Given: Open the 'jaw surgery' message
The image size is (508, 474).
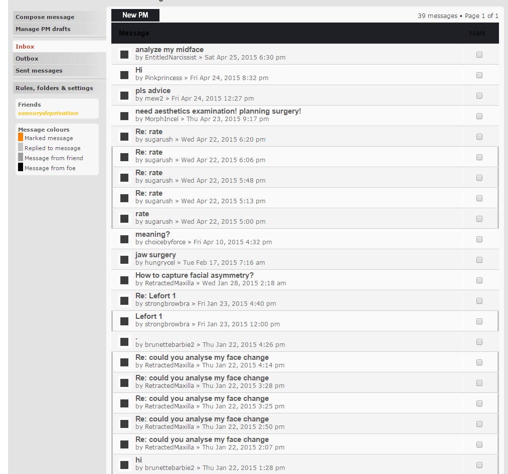Looking at the screenshot, I should point(155,255).
